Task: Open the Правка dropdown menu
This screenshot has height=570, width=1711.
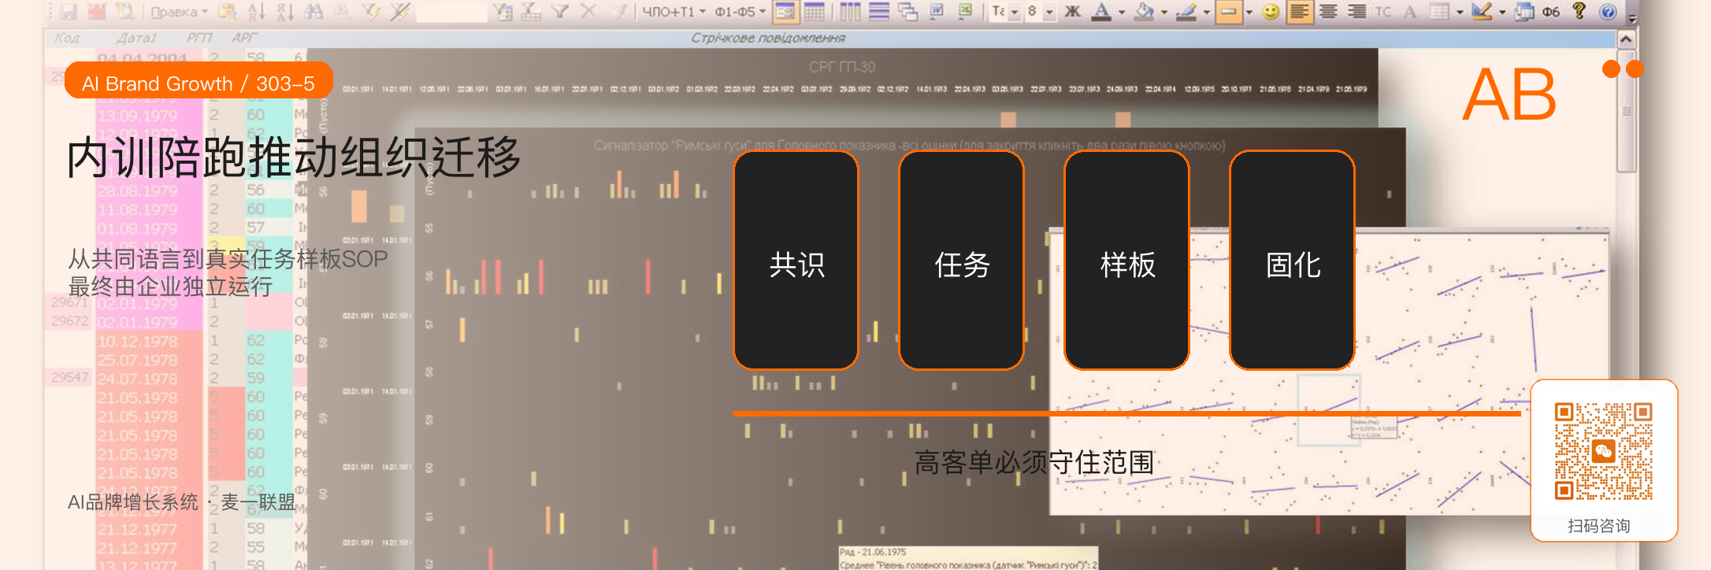Action: (x=179, y=12)
